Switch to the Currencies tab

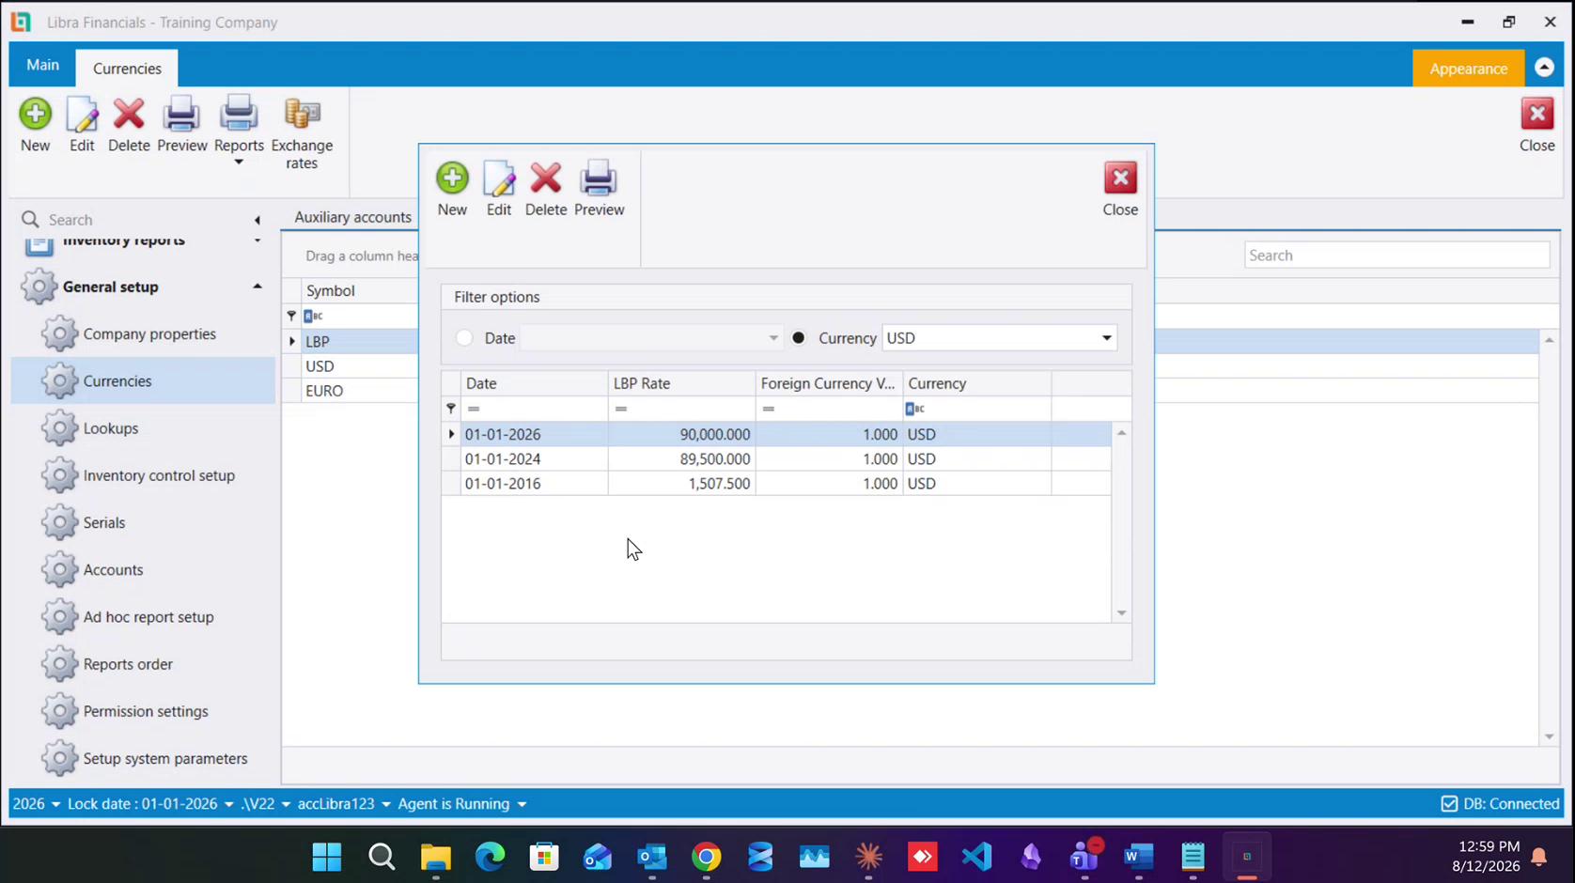click(x=127, y=69)
